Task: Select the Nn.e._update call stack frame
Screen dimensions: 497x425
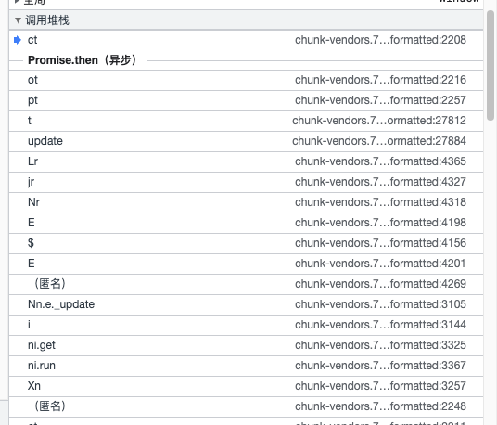Action: coord(246,304)
